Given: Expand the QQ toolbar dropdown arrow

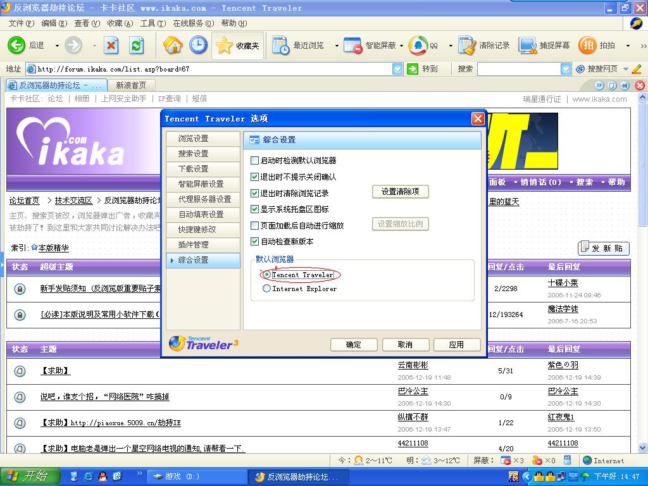Looking at the screenshot, I should coord(451,46).
